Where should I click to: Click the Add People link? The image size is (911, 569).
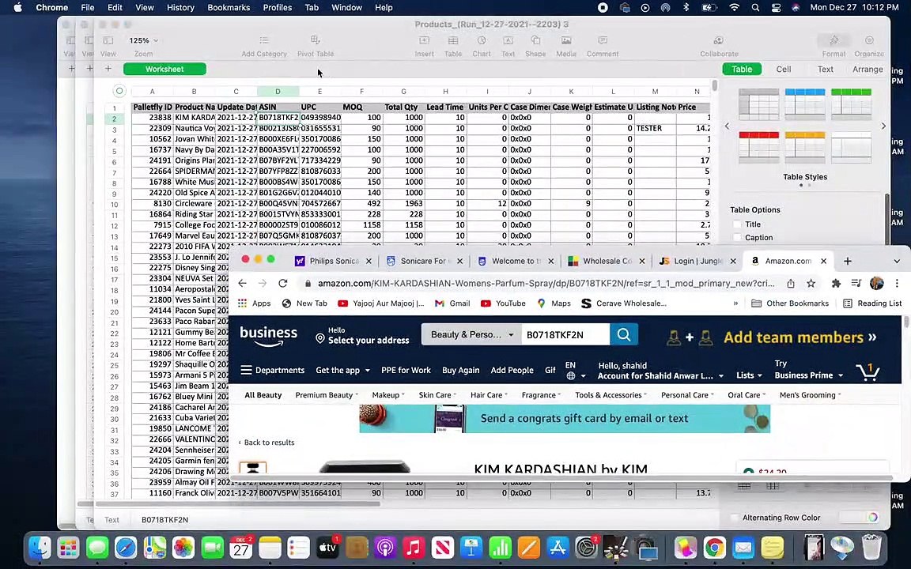point(512,370)
